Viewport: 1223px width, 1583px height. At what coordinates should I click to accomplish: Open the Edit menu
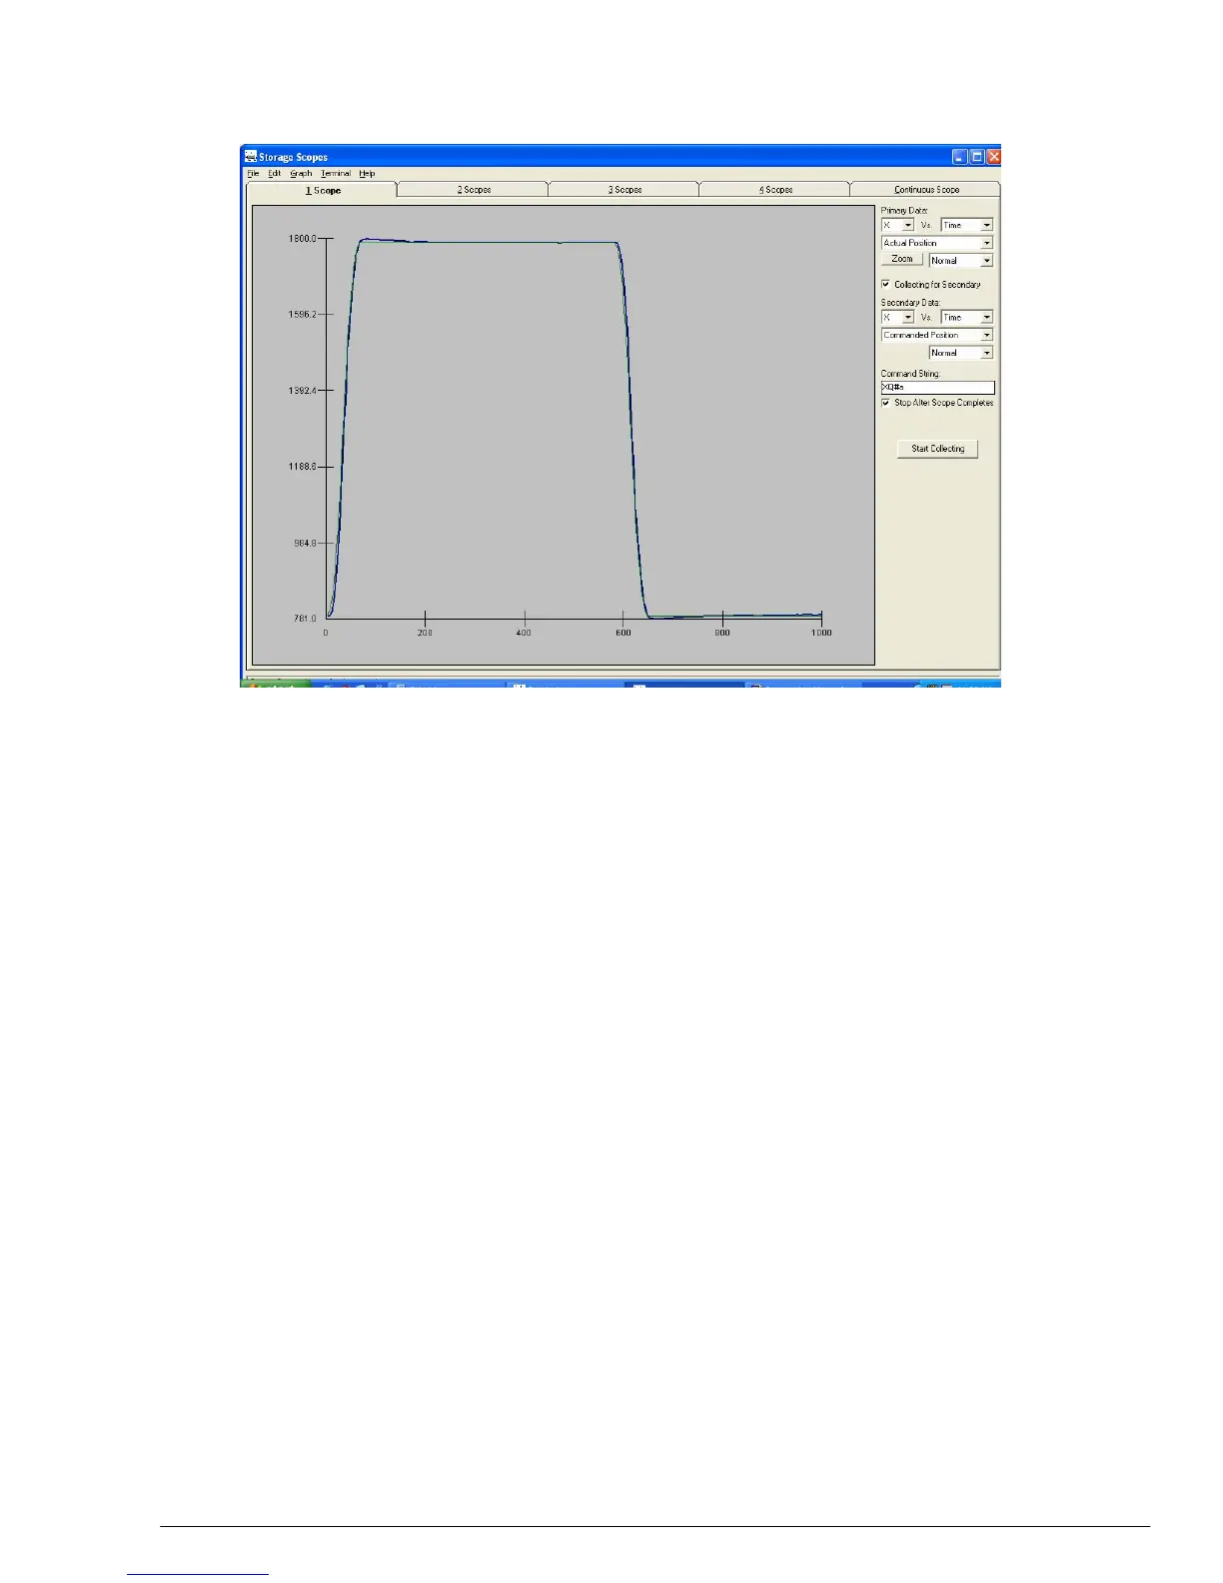coord(274,173)
